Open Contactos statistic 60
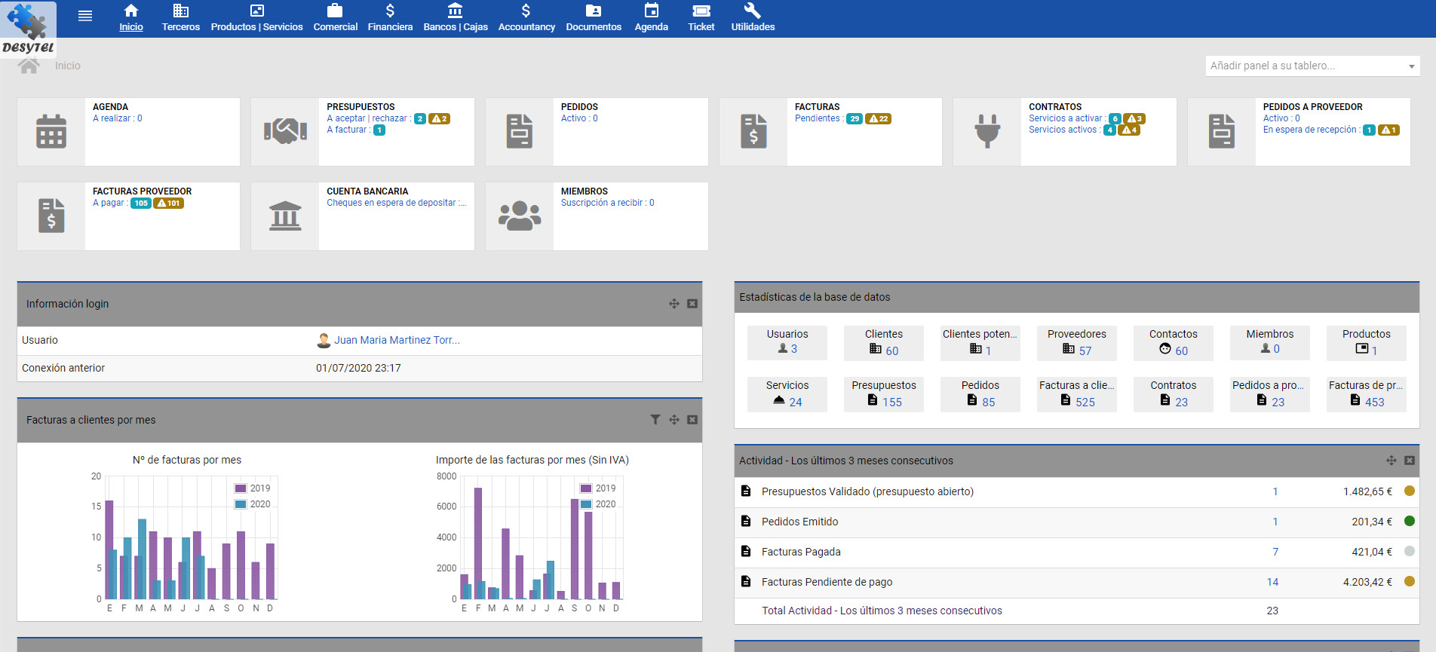 1174,343
